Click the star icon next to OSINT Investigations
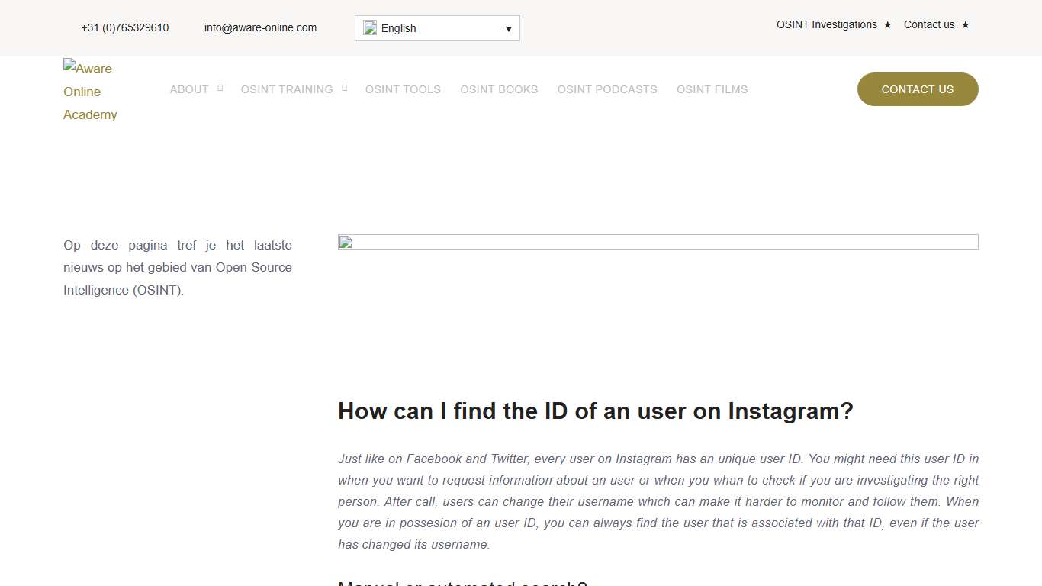The height and width of the screenshot is (586, 1042). (887, 24)
